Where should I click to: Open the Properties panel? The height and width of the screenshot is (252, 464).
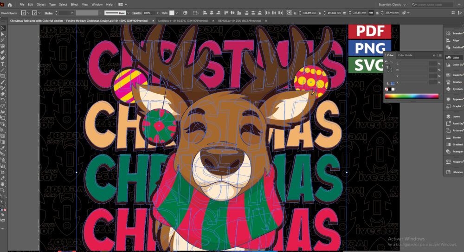click(x=455, y=162)
